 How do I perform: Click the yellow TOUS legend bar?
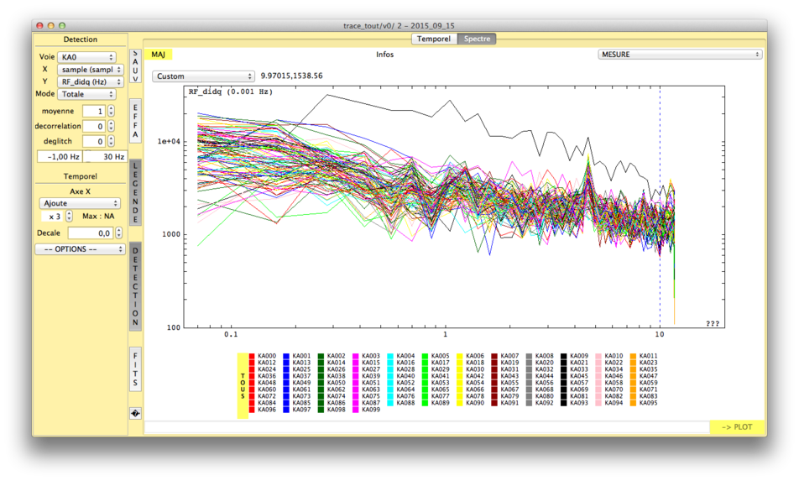[243, 384]
